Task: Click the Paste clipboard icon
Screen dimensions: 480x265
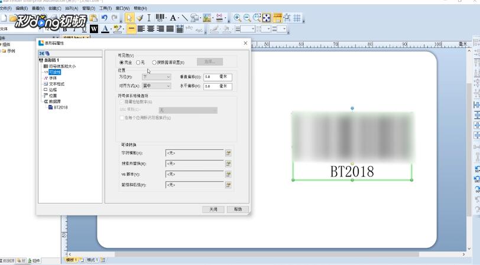Action: coord(93,18)
